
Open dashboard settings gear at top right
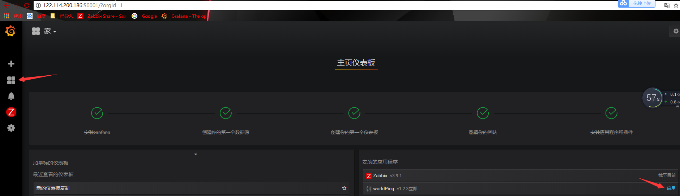pos(676,31)
